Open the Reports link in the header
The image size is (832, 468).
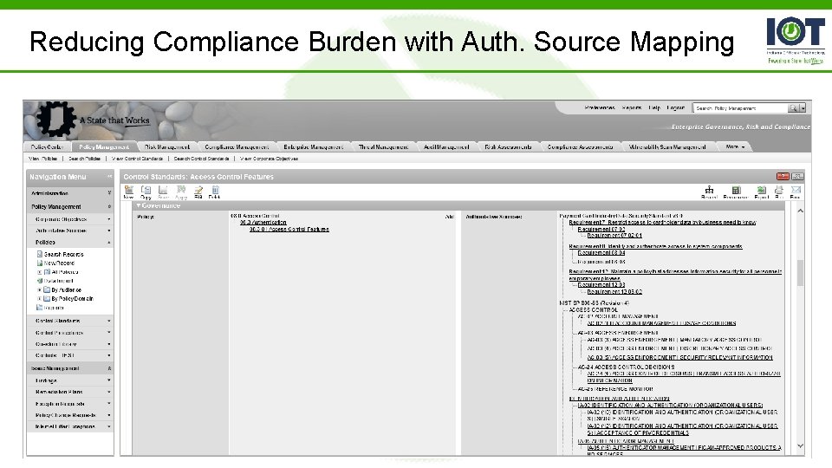pyautogui.click(x=632, y=107)
